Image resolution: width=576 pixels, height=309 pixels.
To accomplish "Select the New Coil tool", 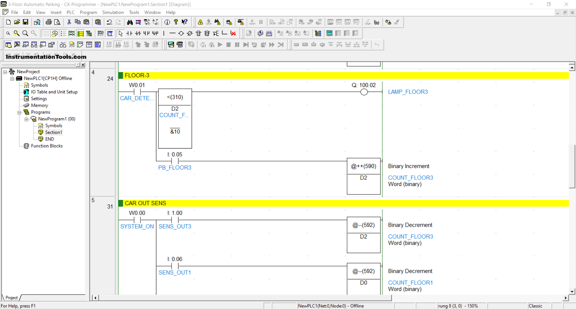I will (x=181, y=33).
